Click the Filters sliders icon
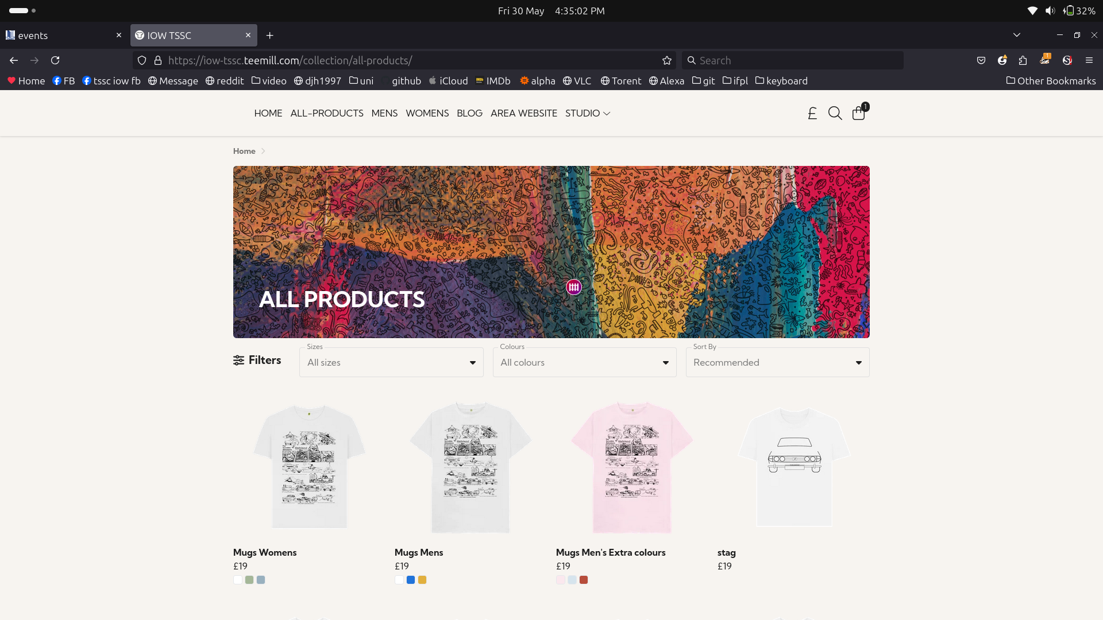 238,361
